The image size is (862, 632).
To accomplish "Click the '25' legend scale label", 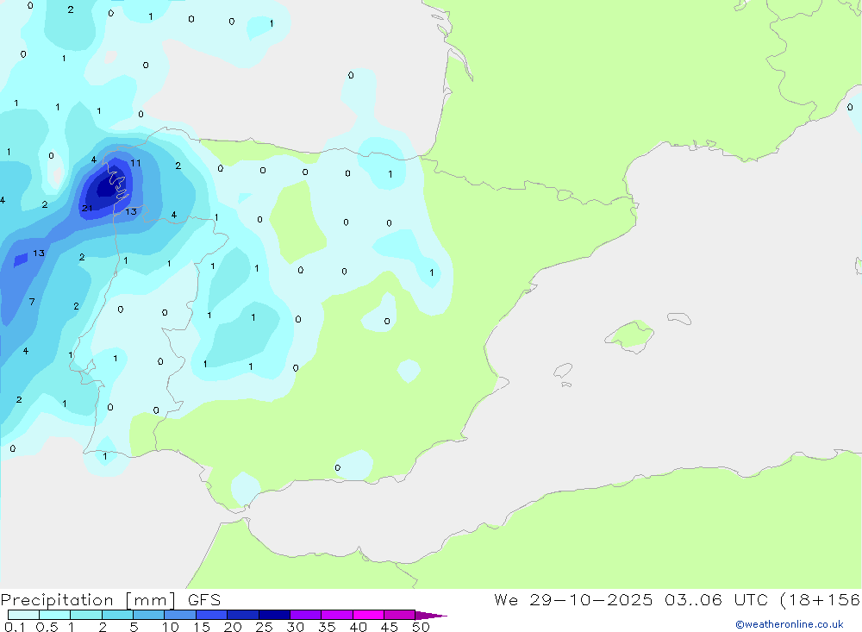I will (x=265, y=627).
